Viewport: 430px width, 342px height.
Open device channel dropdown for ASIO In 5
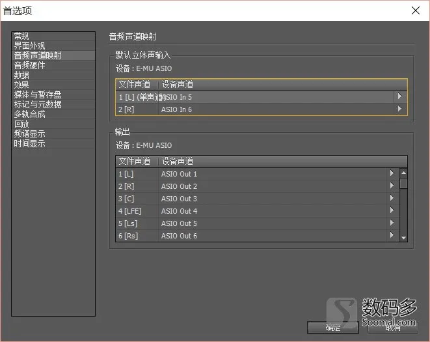400,96
